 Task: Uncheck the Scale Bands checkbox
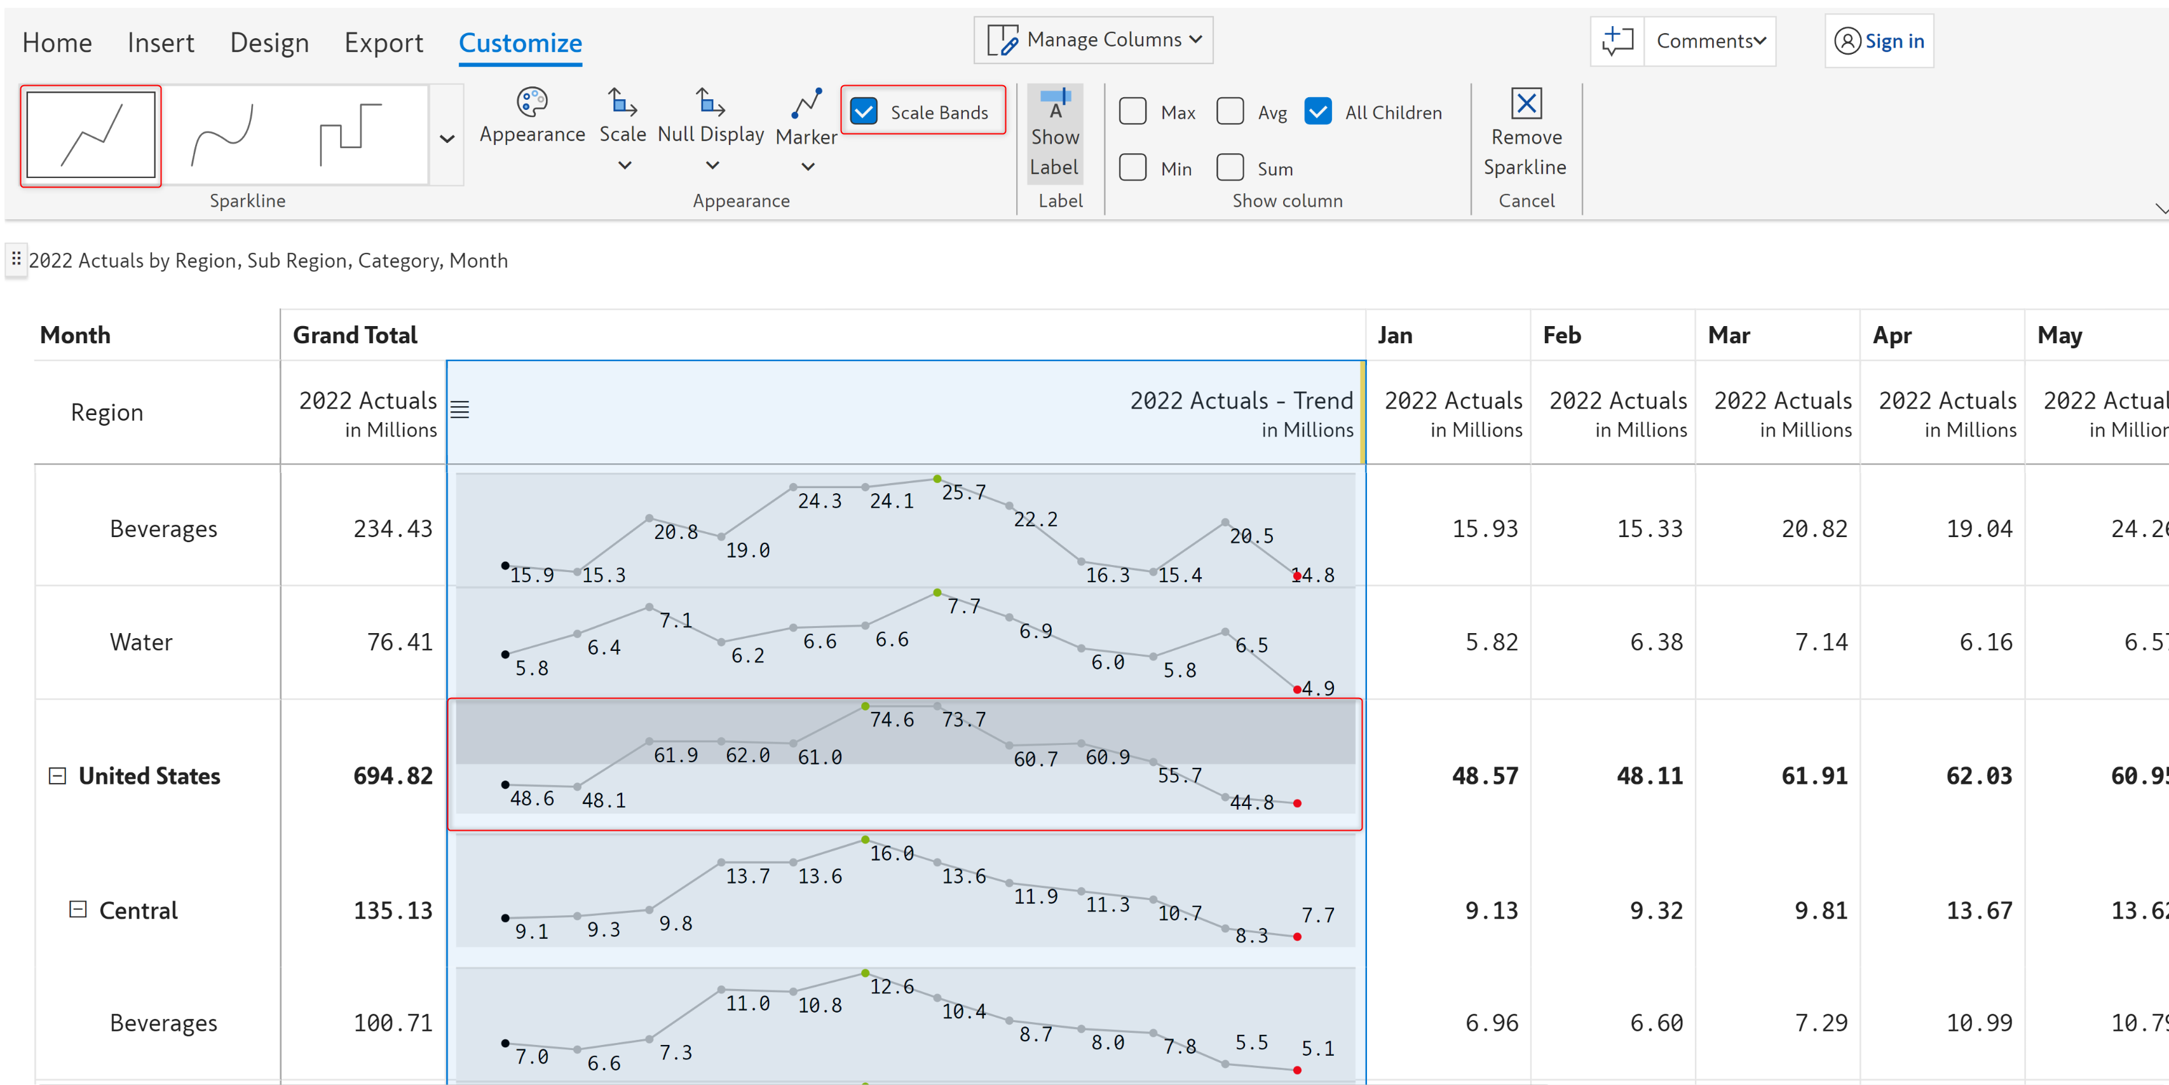[x=864, y=112]
